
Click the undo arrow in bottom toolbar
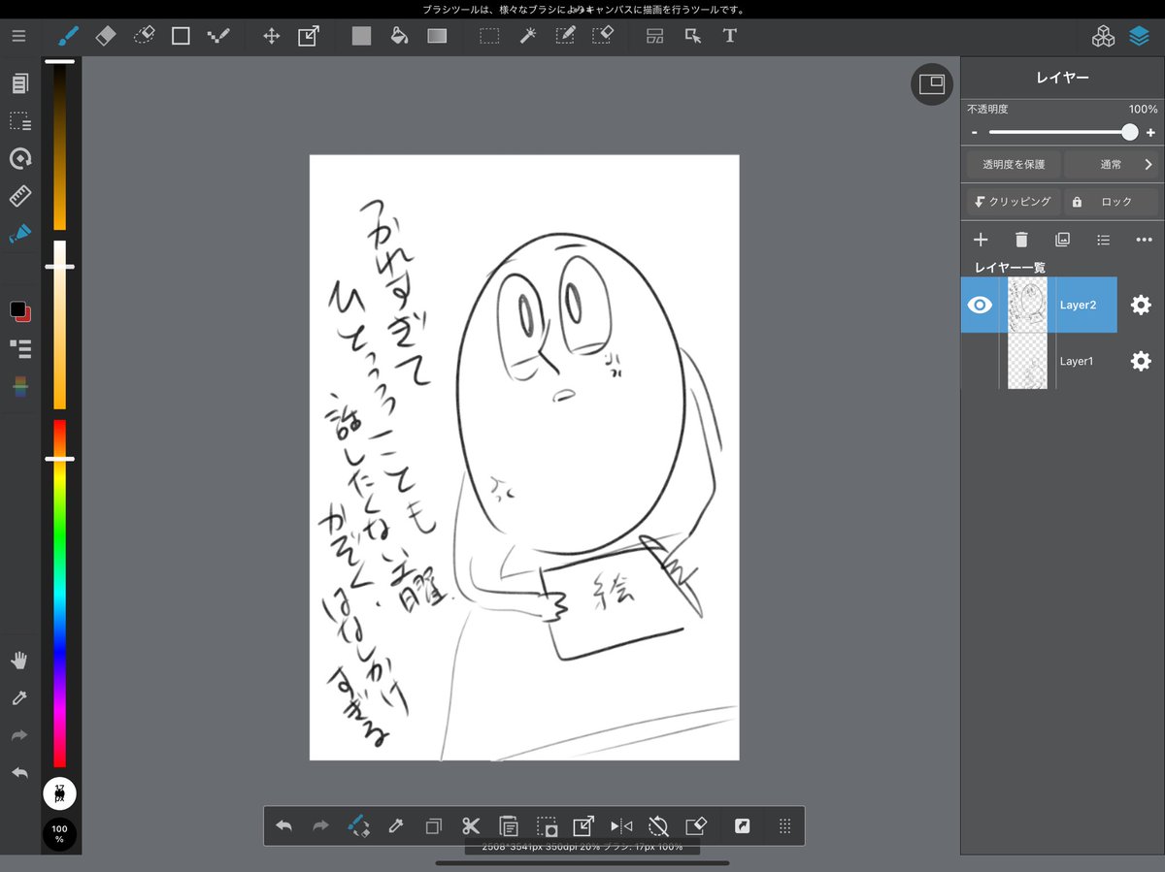[283, 826]
